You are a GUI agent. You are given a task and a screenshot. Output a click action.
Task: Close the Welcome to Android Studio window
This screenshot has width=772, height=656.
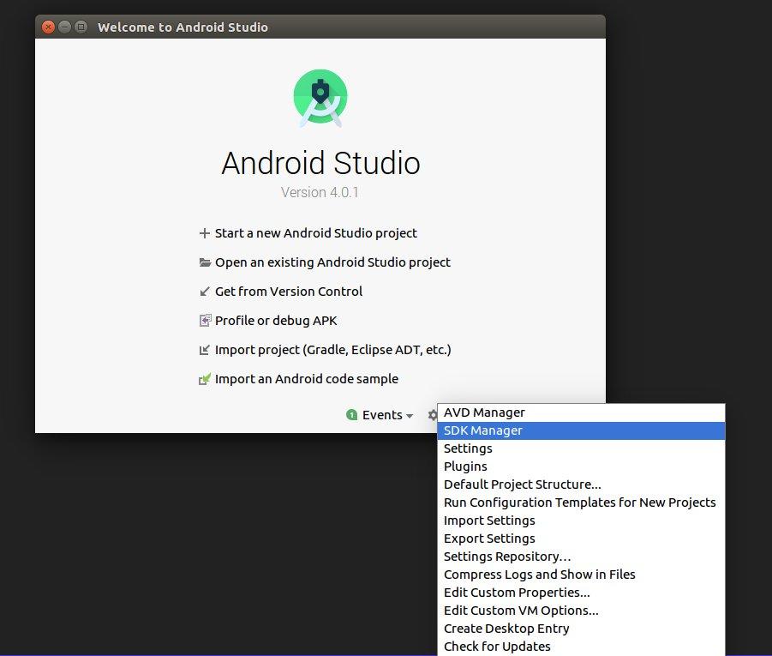[48, 27]
